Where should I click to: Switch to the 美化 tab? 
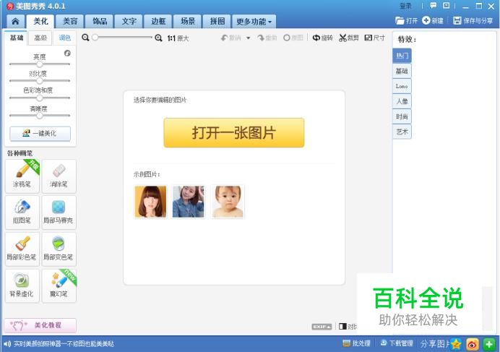pos(40,22)
